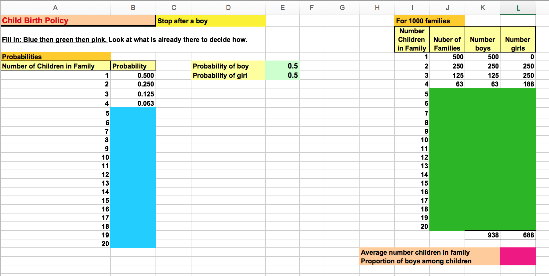Click the probability value 0.125
Image resolution: width=549 pixels, height=276 pixels.
click(133, 94)
